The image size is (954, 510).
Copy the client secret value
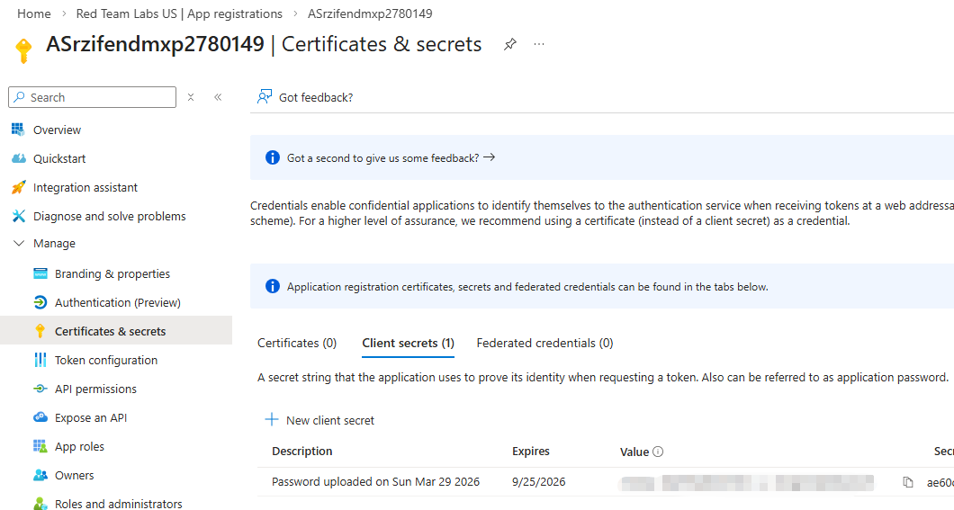click(908, 482)
